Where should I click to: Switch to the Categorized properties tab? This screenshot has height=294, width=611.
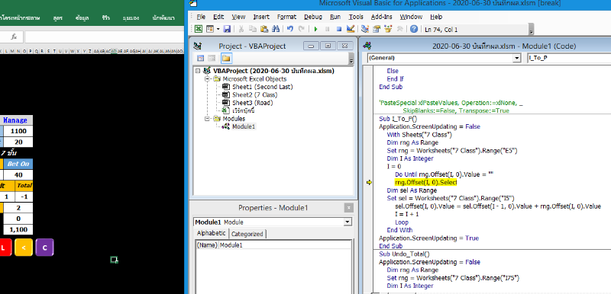[247, 234]
